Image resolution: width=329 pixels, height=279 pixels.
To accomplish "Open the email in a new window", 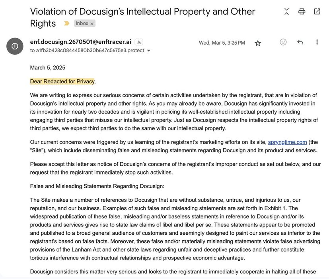I will click(317, 11).
